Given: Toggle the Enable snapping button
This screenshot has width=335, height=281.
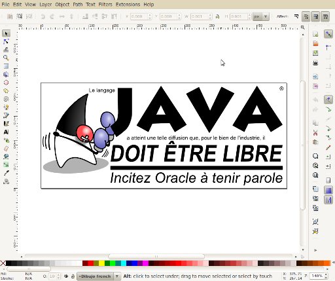Looking at the screenshot, I should coord(328,34).
